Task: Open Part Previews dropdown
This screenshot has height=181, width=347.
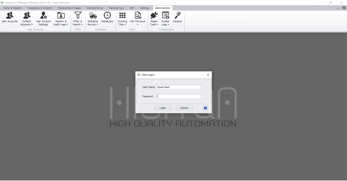Action: [138, 19]
